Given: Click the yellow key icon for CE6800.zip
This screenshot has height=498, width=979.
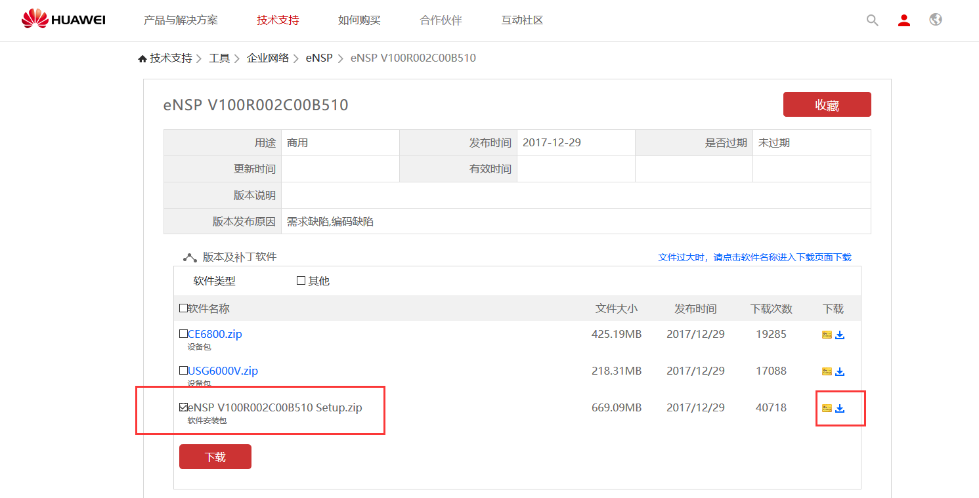Looking at the screenshot, I should [x=827, y=335].
